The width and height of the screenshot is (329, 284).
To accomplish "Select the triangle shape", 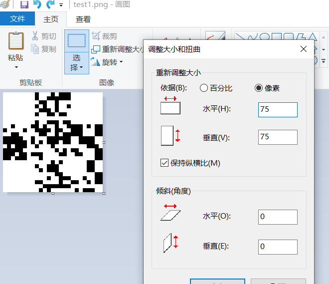I will pyautogui.click(x=313, y=36).
